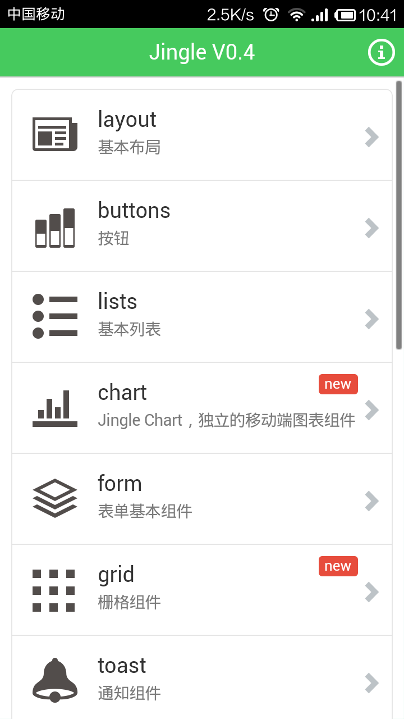The height and width of the screenshot is (719, 404).
Task: Select the toast menu entry
Action: 202,680
